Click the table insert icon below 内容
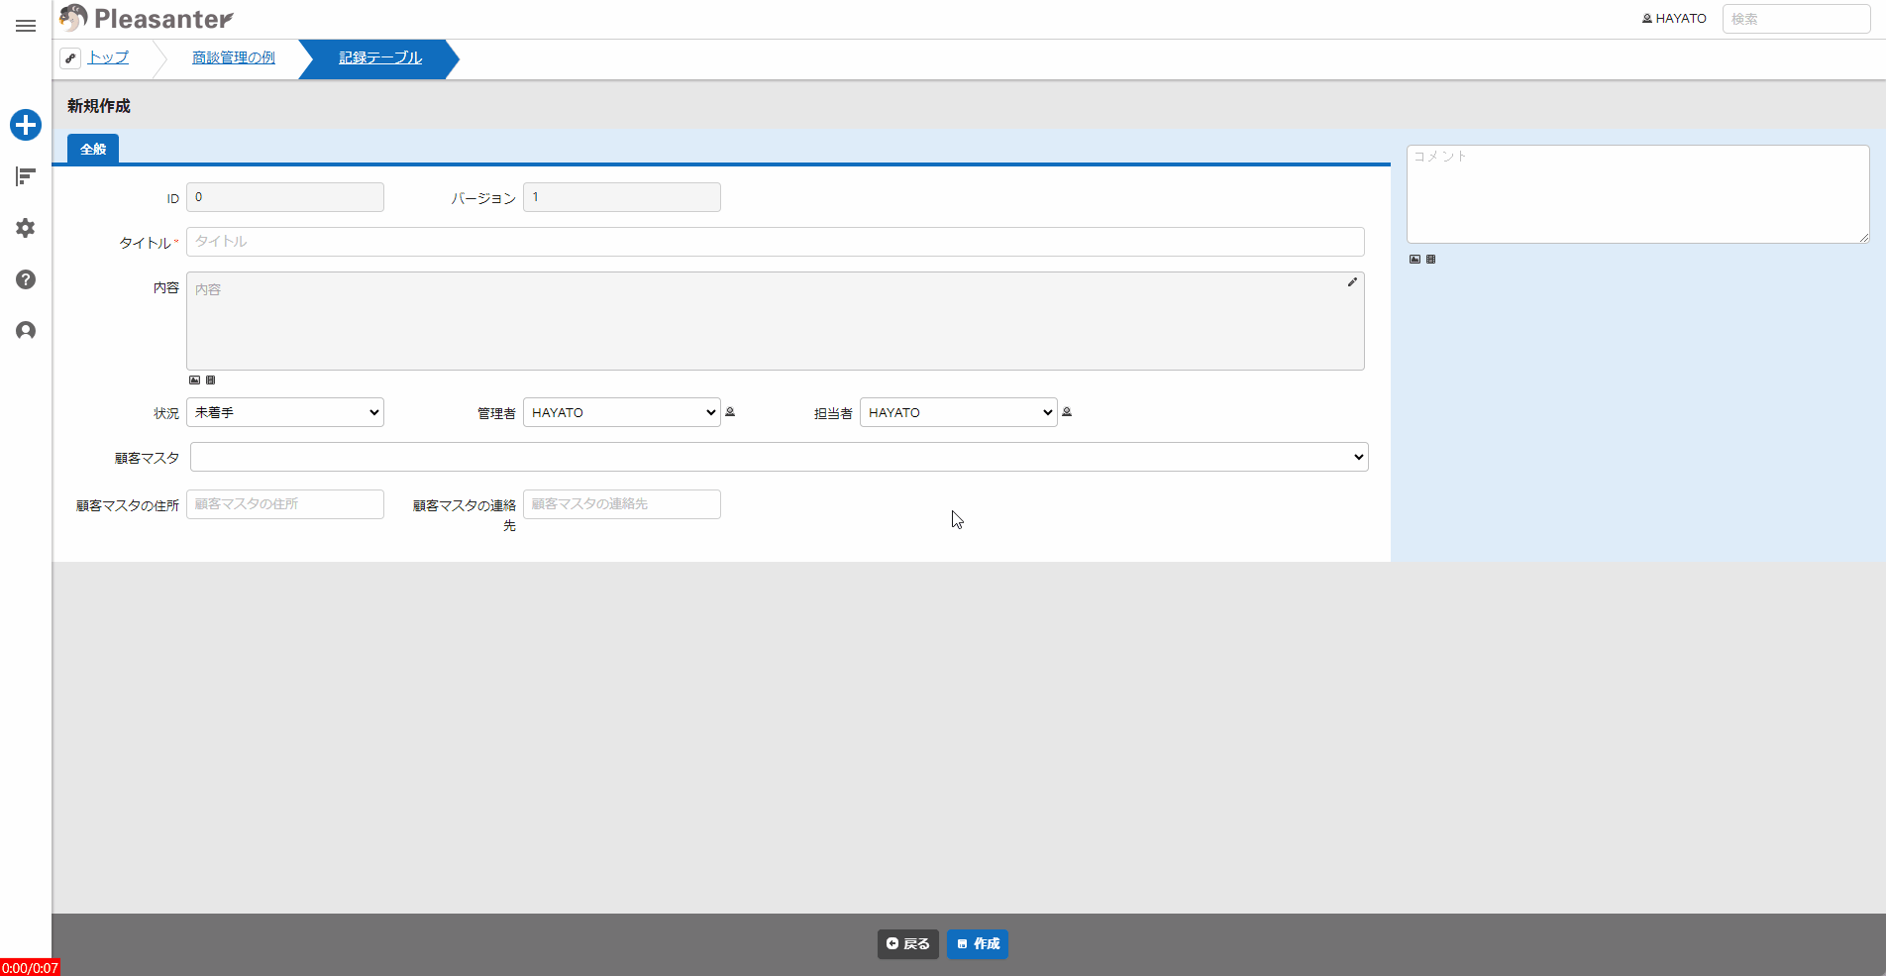Image resolution: width=1886 pixels, height=976 pixels. (210, 380)
